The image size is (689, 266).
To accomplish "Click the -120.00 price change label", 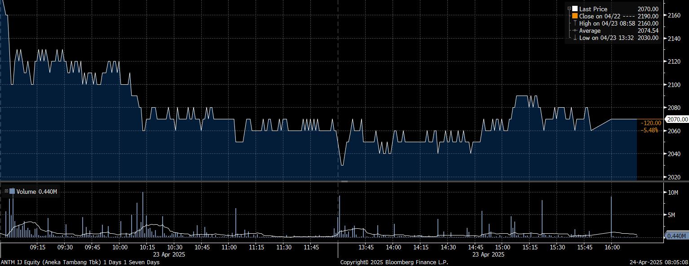I will point(651,123).
